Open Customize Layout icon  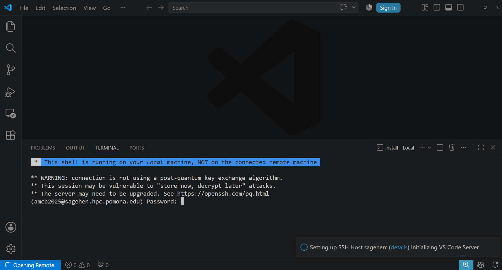[x=425, y=8]
